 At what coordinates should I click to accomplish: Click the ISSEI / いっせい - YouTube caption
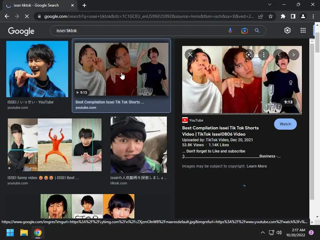(x=30, y=102)
